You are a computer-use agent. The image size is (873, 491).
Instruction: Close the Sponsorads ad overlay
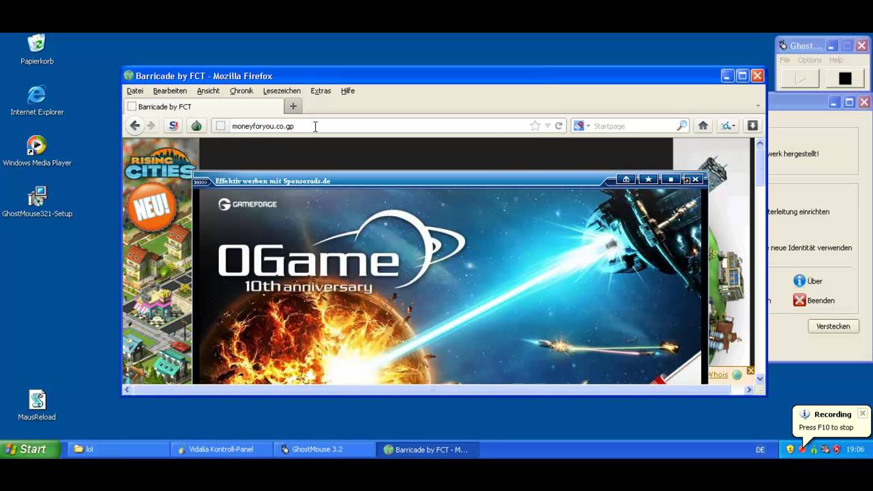point(696,179)
